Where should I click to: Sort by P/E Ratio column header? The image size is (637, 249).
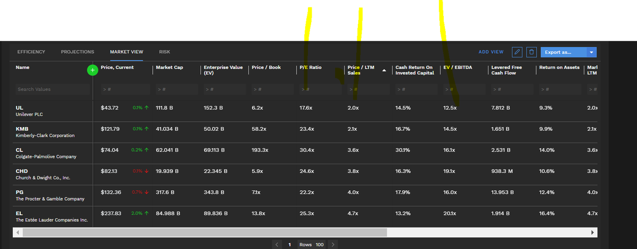coord(310,67)
